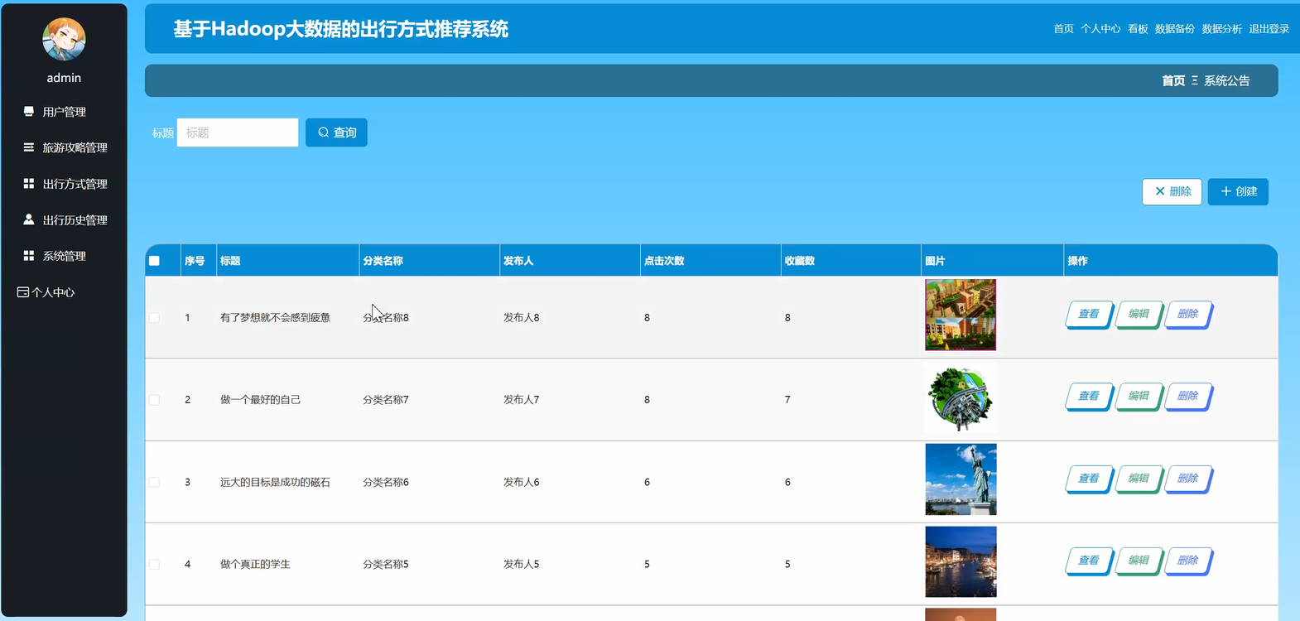The width and height of the screenshot is (1300, 621).
Task: Click 退出登录 to log out
Action: [x=1269, y=29]
